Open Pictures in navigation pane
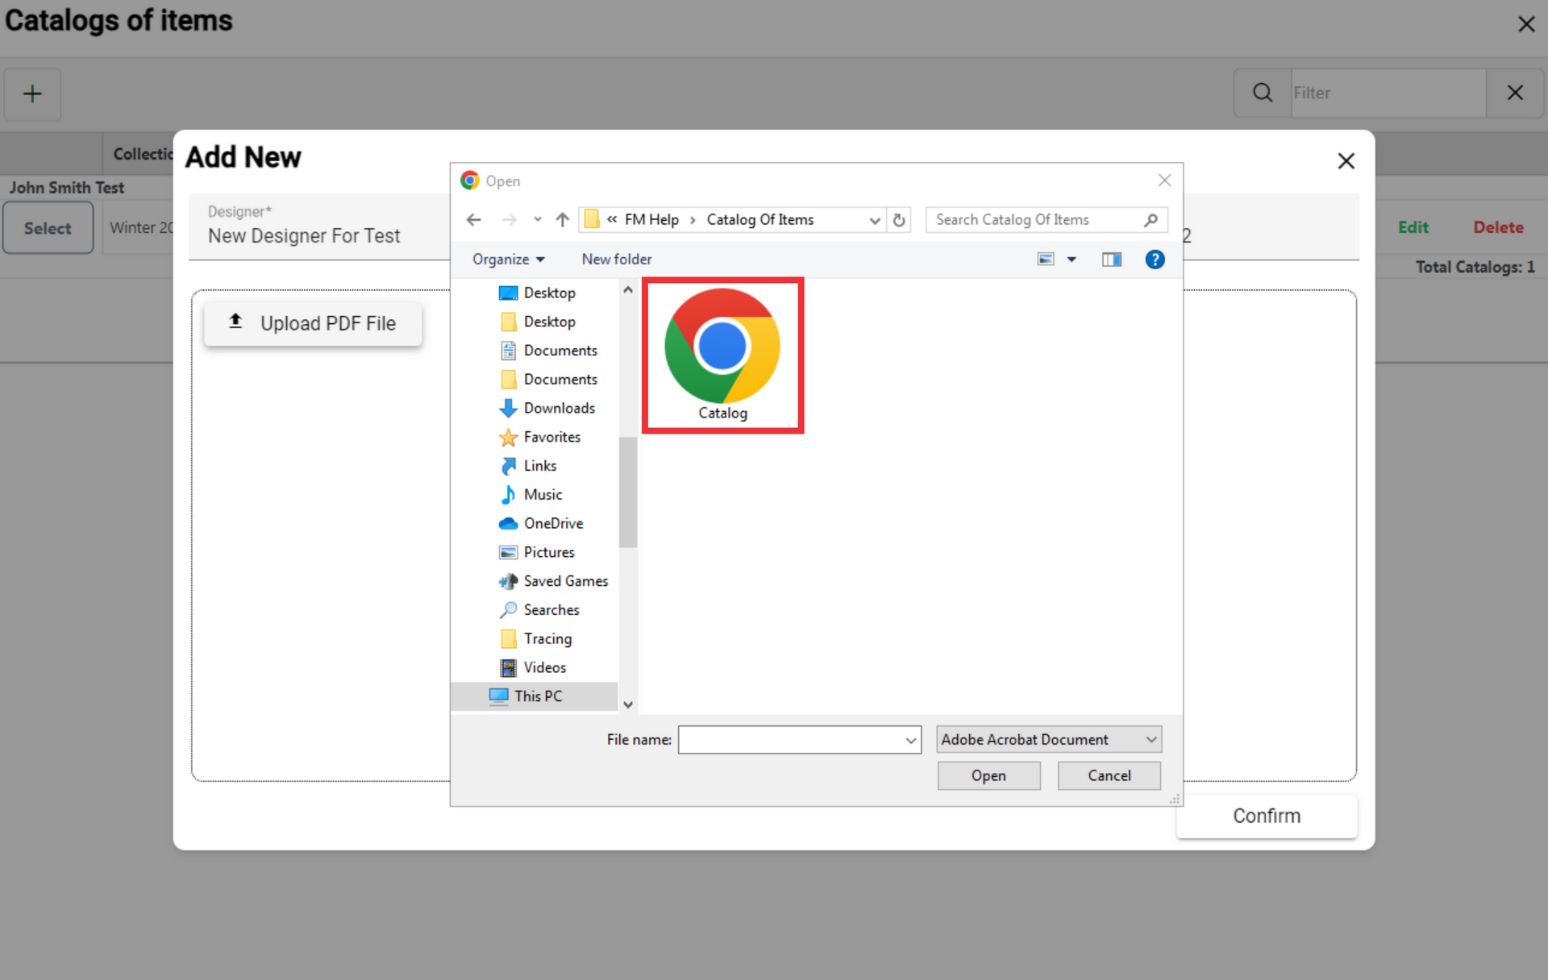 tap(537, 552)
